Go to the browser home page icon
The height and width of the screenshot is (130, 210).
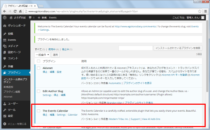coord(20,11)
